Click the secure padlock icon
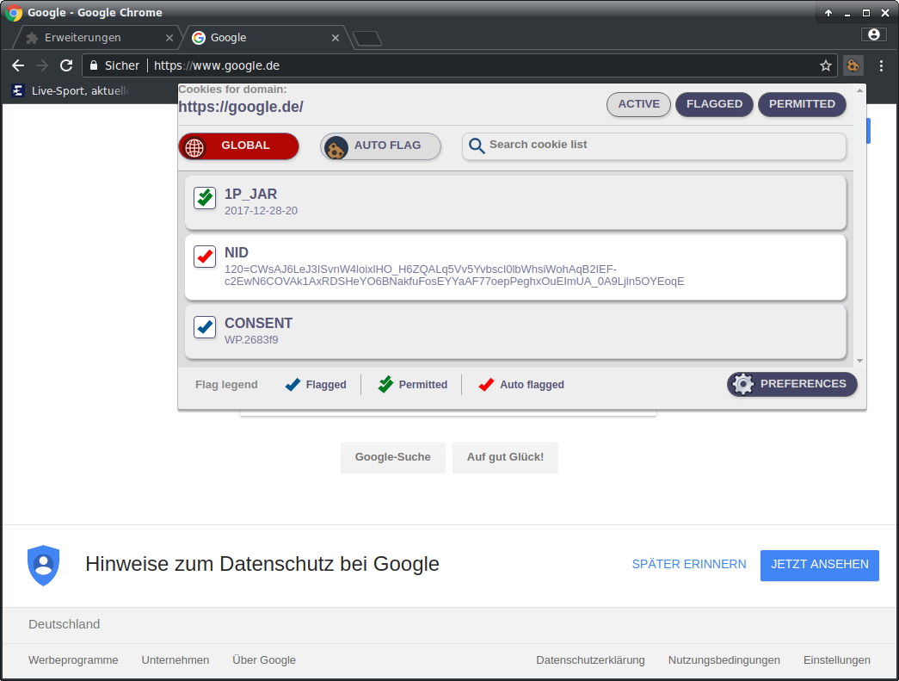This screenshot has height=681, width=899. (x=94, y=65)
